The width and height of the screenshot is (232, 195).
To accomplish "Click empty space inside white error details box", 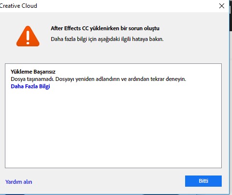I will [113, 128].
